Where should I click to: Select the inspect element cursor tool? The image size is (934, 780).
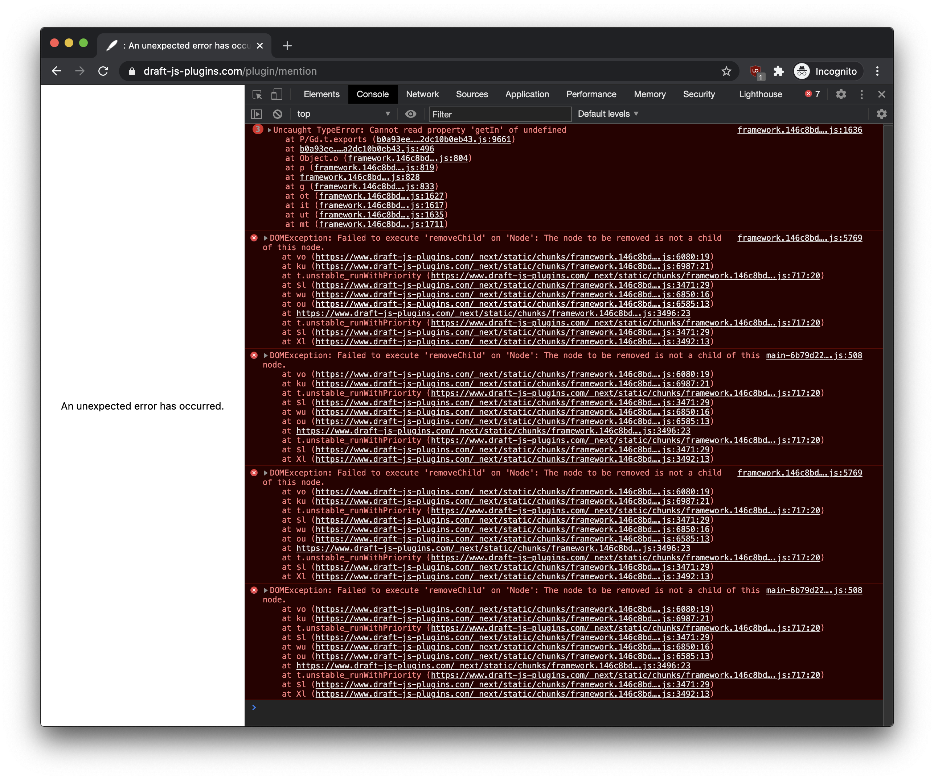click(257, 95)
